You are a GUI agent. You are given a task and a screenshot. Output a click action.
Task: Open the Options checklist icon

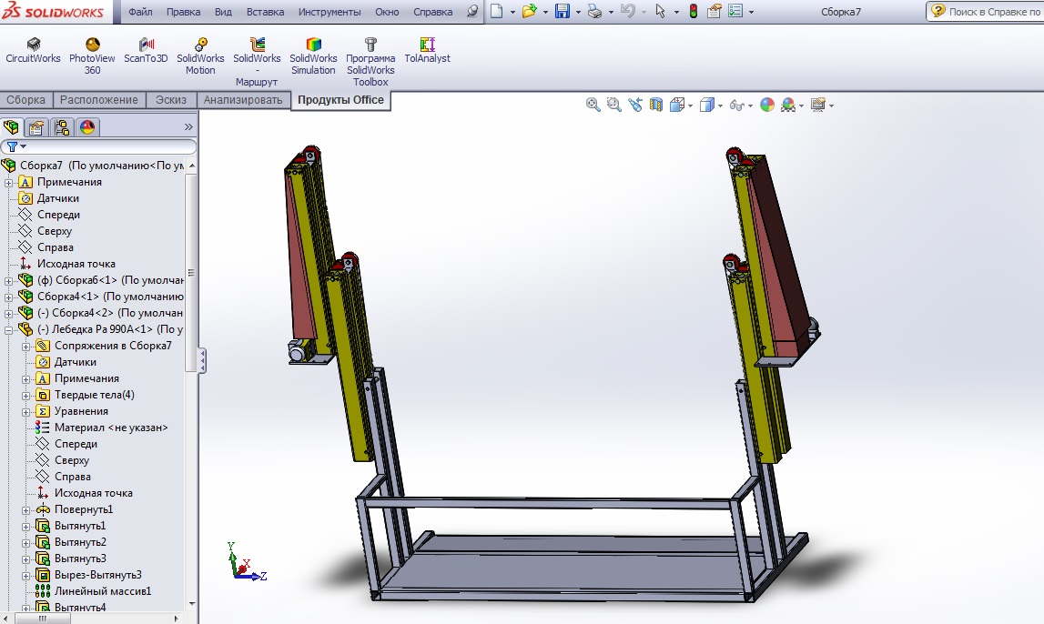click(735, 11)
